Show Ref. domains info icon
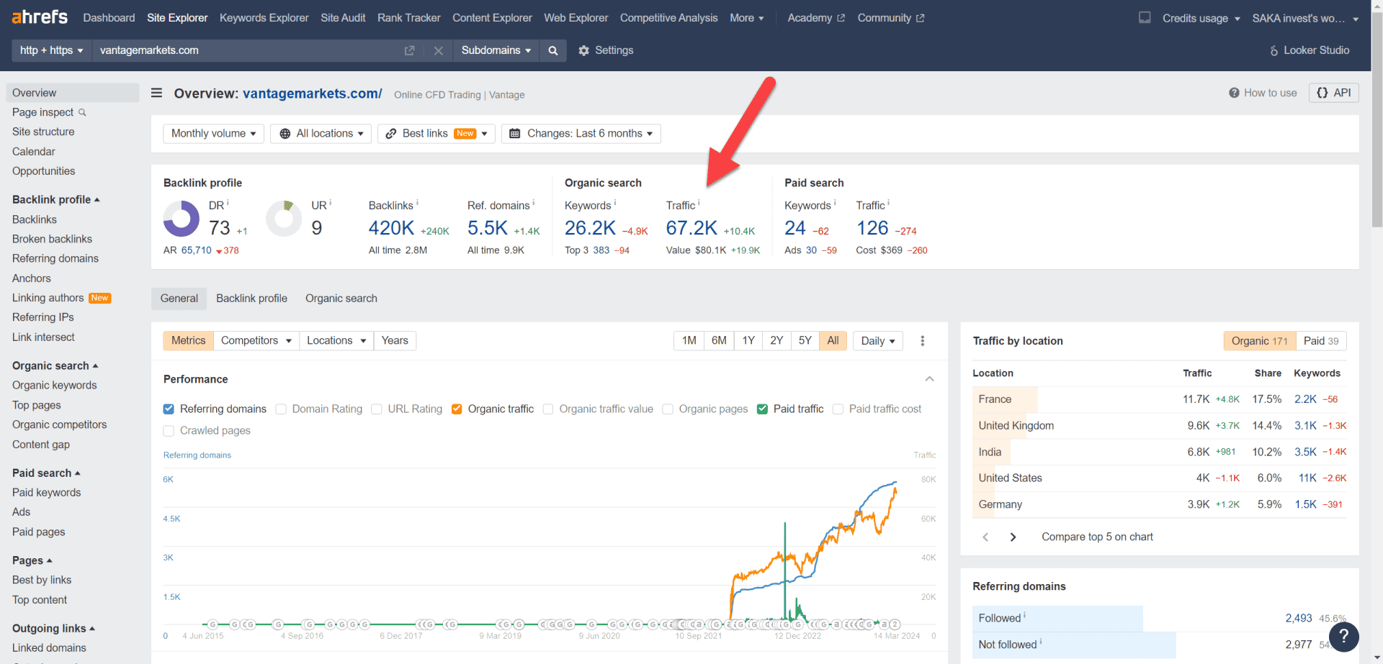The width and height of the screenshot is (1383, 664). tap(533, 203)
